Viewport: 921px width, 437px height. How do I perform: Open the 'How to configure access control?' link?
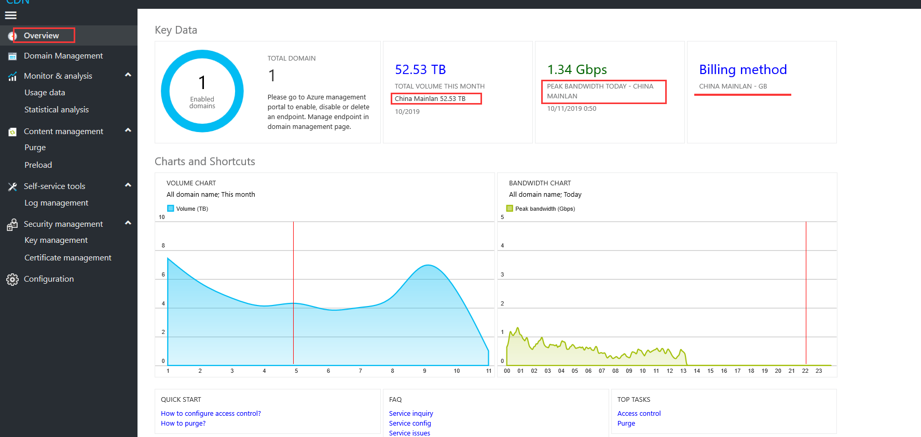click(x=211, y=414)
